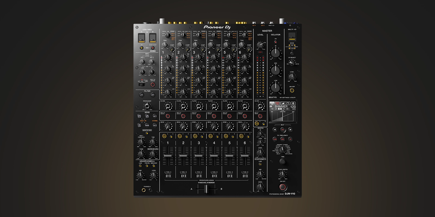Toggle the Beat FX ON/OFF button
The height and width of the screenshot is (217, 435).
(283, 187)
